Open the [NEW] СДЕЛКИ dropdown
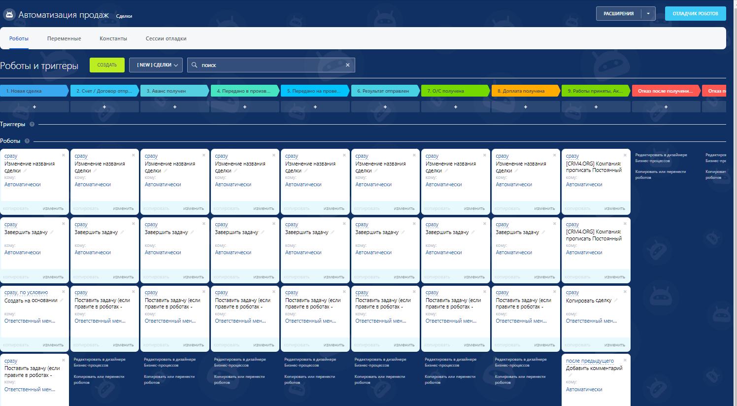Screen dimensions: 737x406 pos(156,65)
